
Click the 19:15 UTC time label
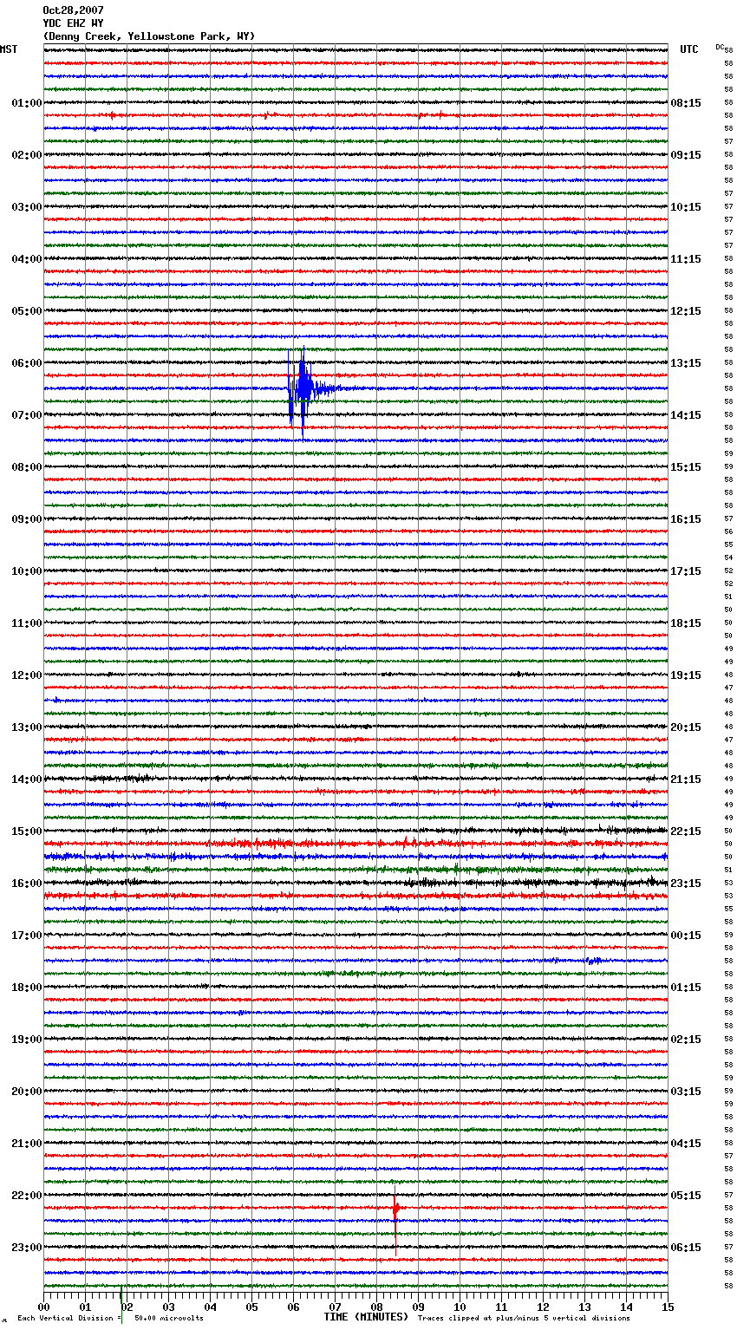[686, 675]
